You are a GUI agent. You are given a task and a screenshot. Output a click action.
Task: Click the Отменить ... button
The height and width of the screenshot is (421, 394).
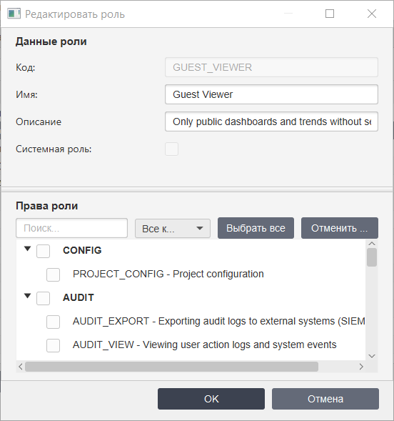point(340,228)
